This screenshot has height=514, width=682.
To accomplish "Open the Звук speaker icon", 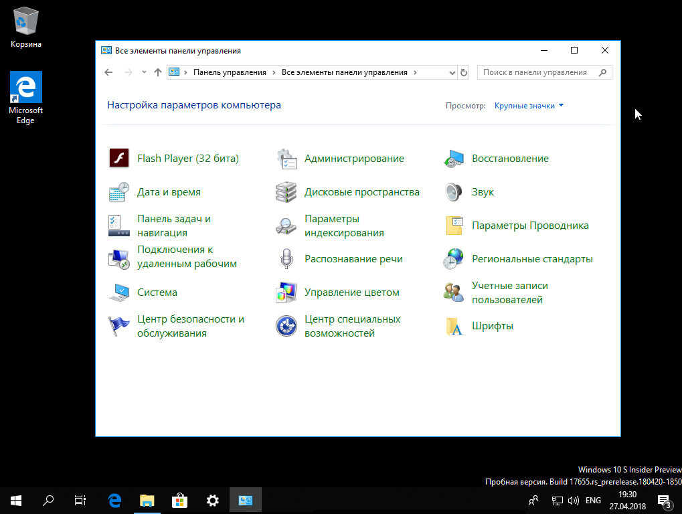I will pyautogui.click(x=454, y=192).
